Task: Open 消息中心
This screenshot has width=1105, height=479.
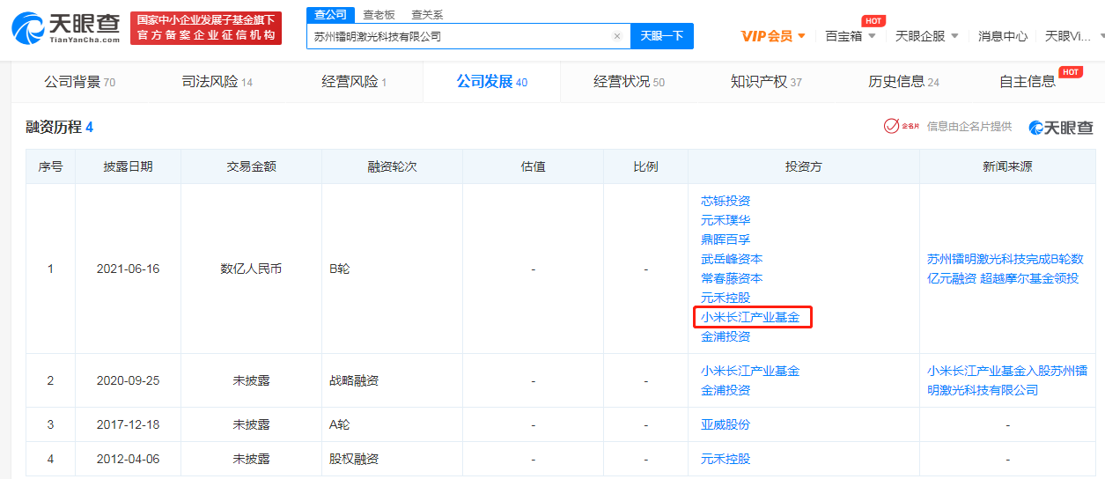Action: [x=1003, y=36]
